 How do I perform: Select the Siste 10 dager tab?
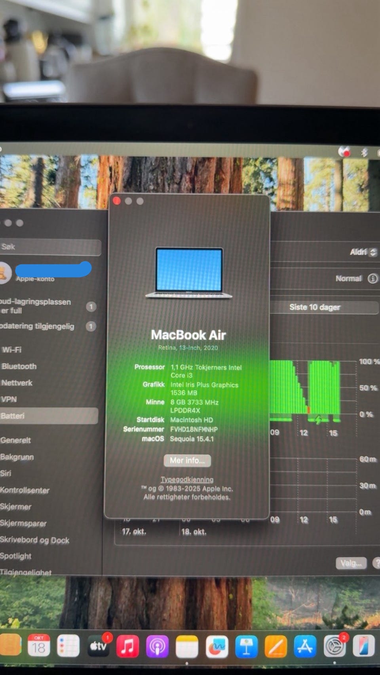tap(315, 307)
